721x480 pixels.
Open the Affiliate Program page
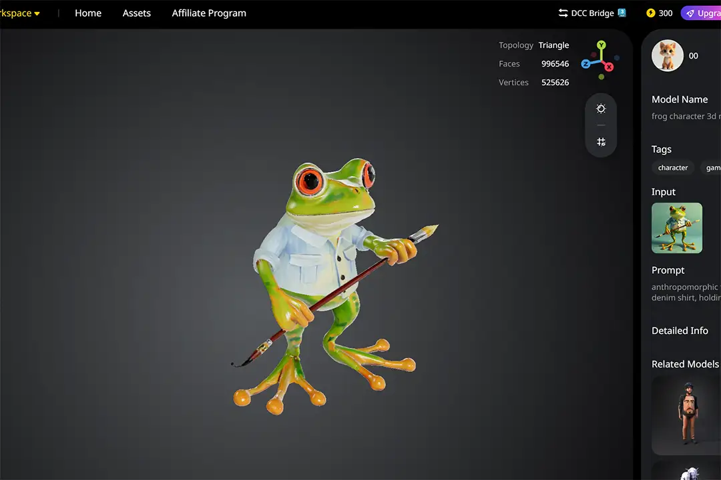(208, 13)
